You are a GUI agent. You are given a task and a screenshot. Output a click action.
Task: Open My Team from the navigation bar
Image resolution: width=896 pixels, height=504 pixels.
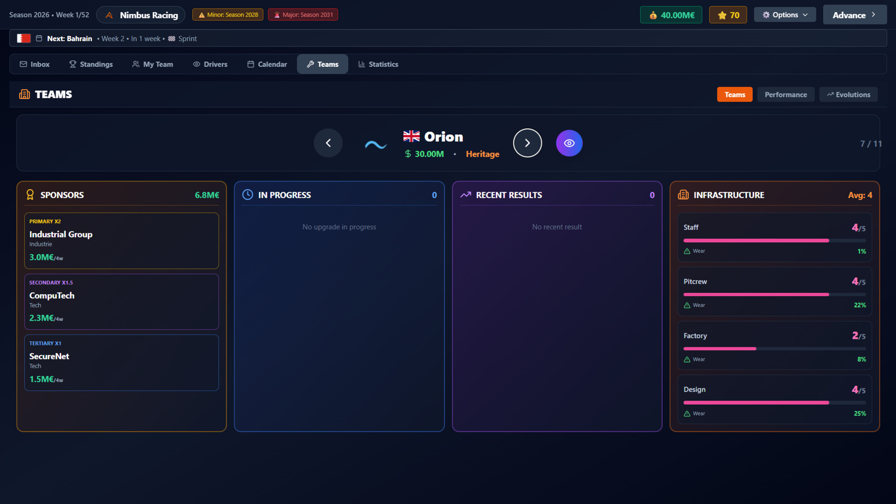153,64
